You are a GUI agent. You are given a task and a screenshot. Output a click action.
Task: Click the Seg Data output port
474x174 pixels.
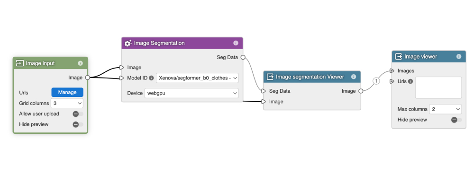[x=243, y=57]
